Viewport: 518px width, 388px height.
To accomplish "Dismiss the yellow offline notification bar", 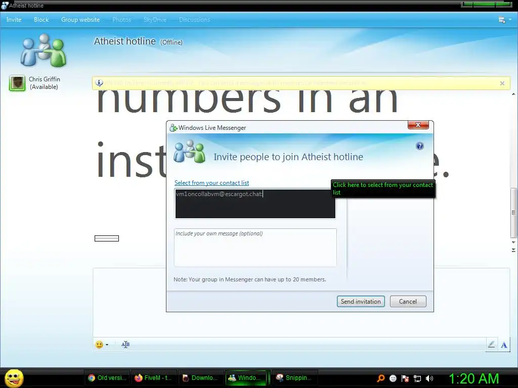I will coord(502,83).
